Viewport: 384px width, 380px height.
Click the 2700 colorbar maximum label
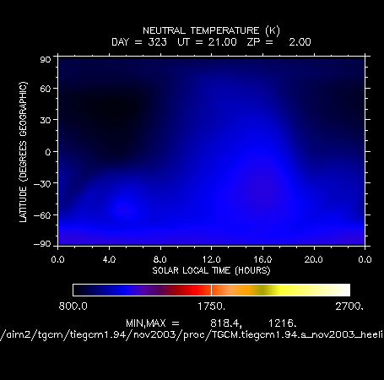point(349,307)
